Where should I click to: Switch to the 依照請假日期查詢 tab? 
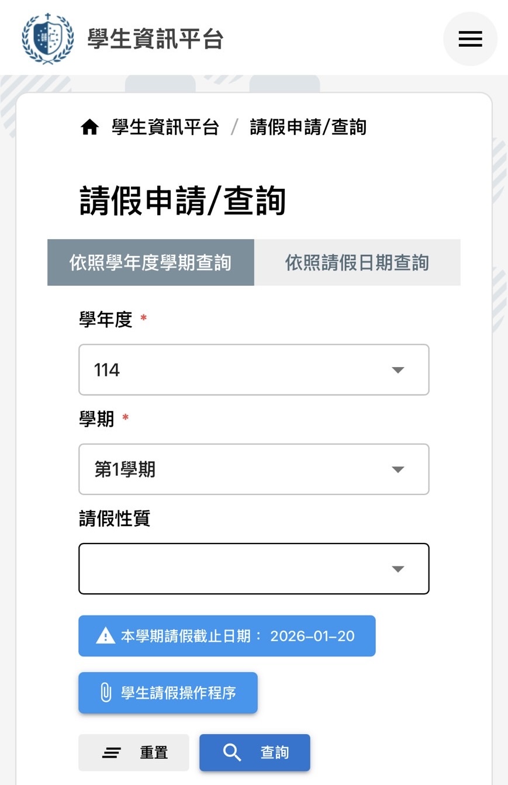358,262
